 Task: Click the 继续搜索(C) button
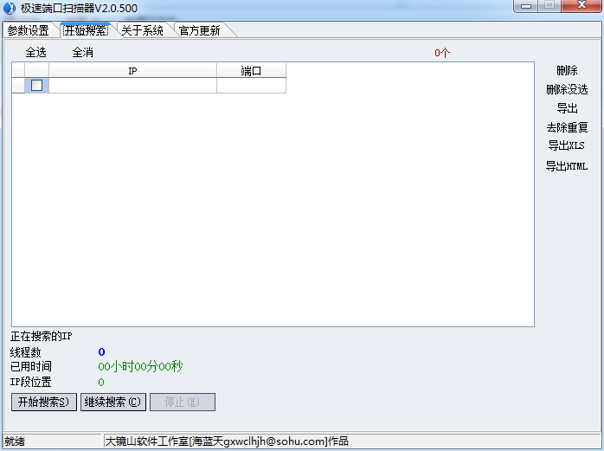pos(113,402)
